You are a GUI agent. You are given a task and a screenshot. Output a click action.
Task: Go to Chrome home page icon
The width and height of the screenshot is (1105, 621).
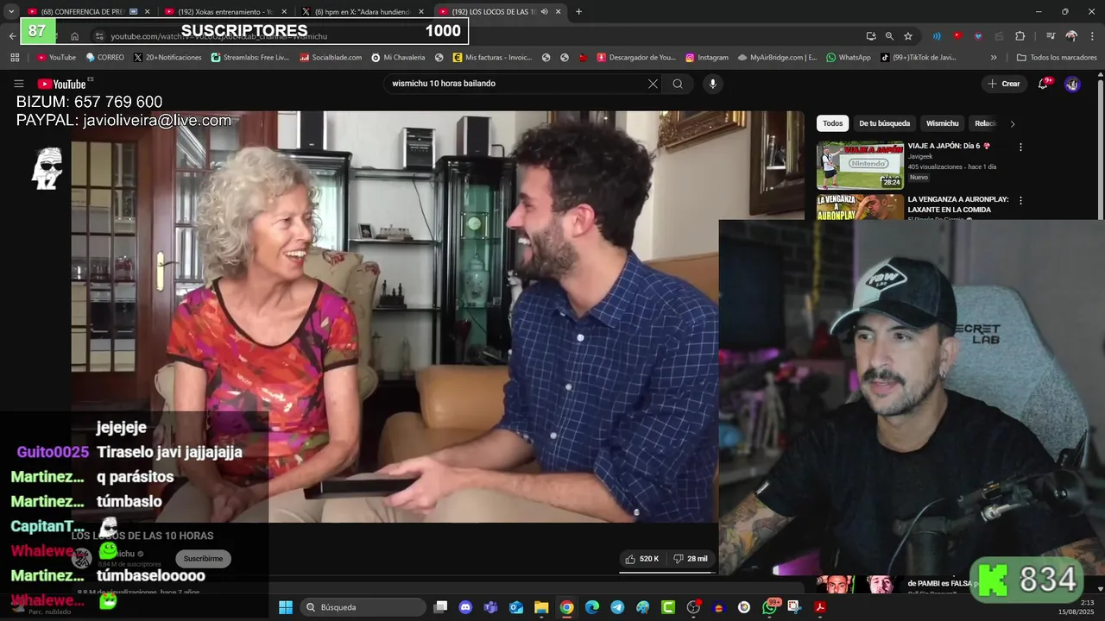[75, 36]
